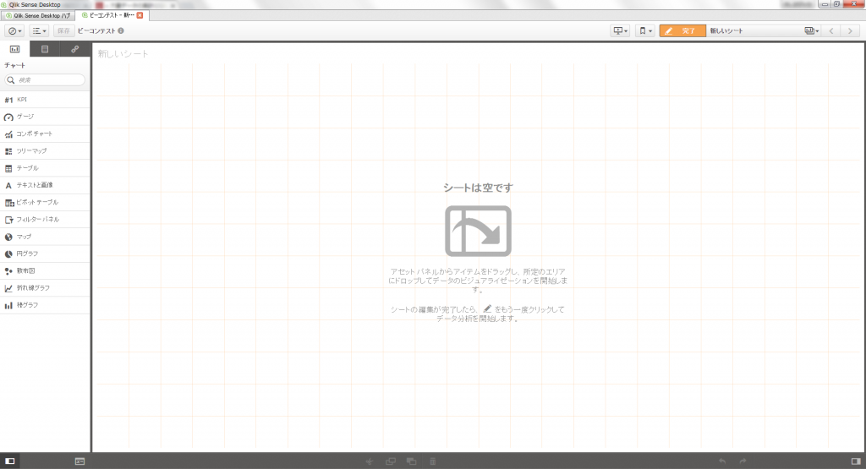Click the app info icon beside ビーコンテスト
Viewport: 866px width, 469px height.
pos(122,31)
